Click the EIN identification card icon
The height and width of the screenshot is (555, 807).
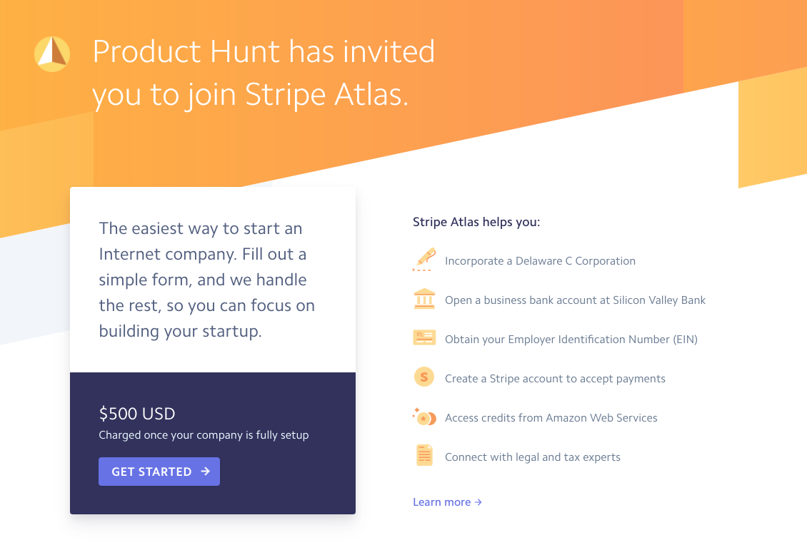424,338
